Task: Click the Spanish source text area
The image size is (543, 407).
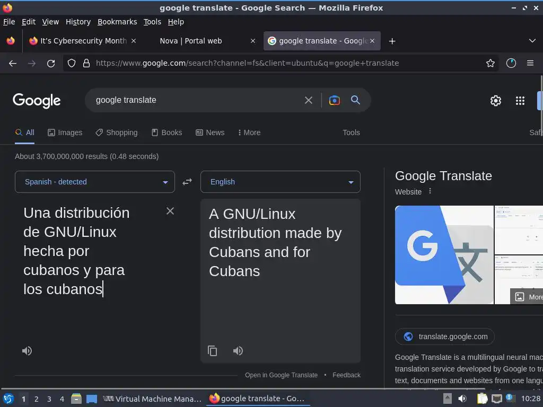Action: coord(90,251)
